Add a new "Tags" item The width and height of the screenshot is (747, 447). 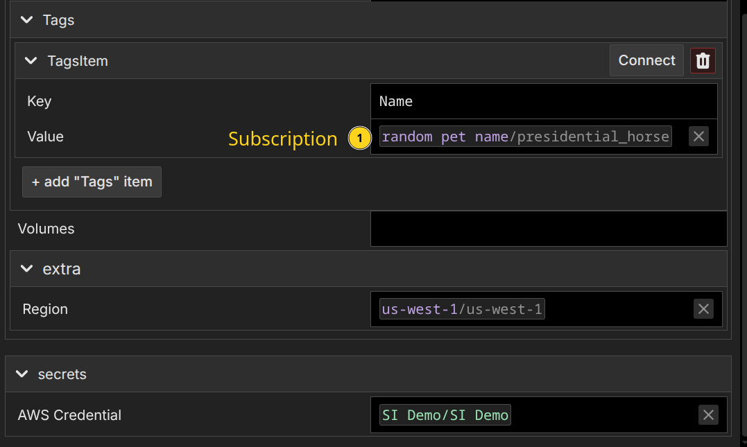[92, 182]
